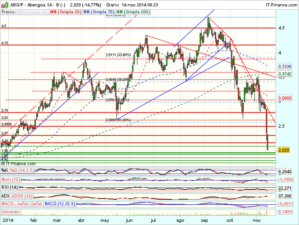Click the 4,15 resistance level label
299x225 pixels.
tap(5, 43)
